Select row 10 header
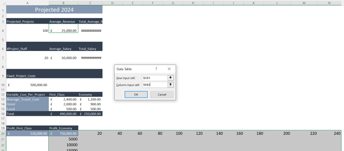 tap(3, 85)
